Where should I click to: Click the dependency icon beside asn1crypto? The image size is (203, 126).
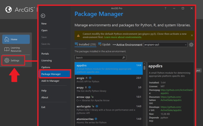tap(93, 106)
